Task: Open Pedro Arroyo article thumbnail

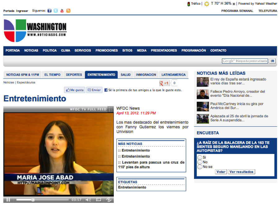Action: (x=203, y=94)
